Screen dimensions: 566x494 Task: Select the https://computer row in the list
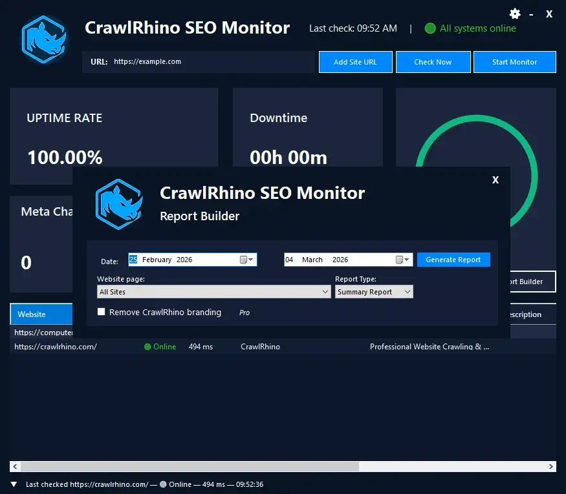coord(43,332)
